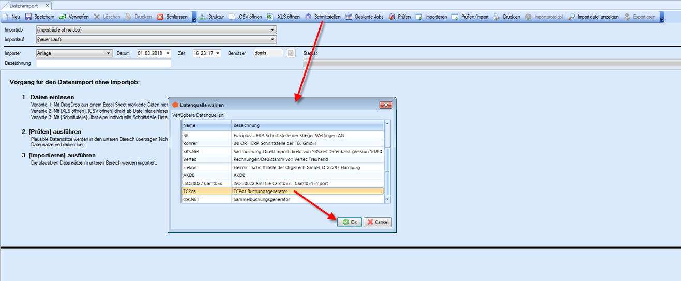Close the Datenimport tab
This screenshot has width=681, height=281.
coord(47,5)
